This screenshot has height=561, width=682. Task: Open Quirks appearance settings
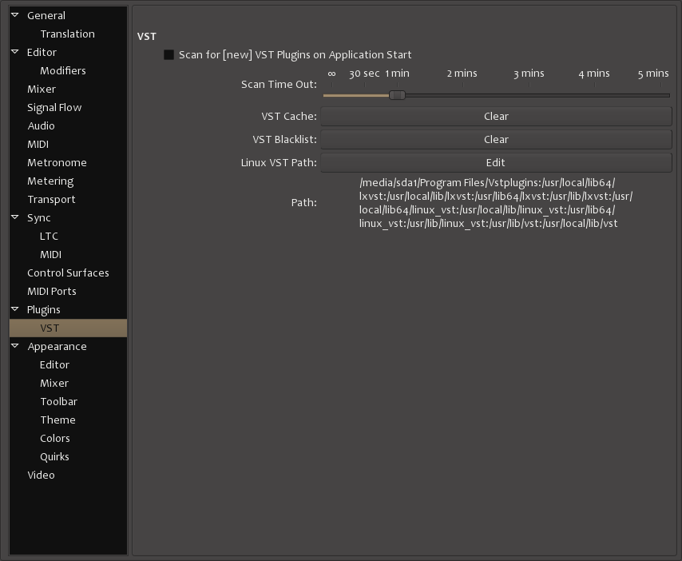[55, 457]
